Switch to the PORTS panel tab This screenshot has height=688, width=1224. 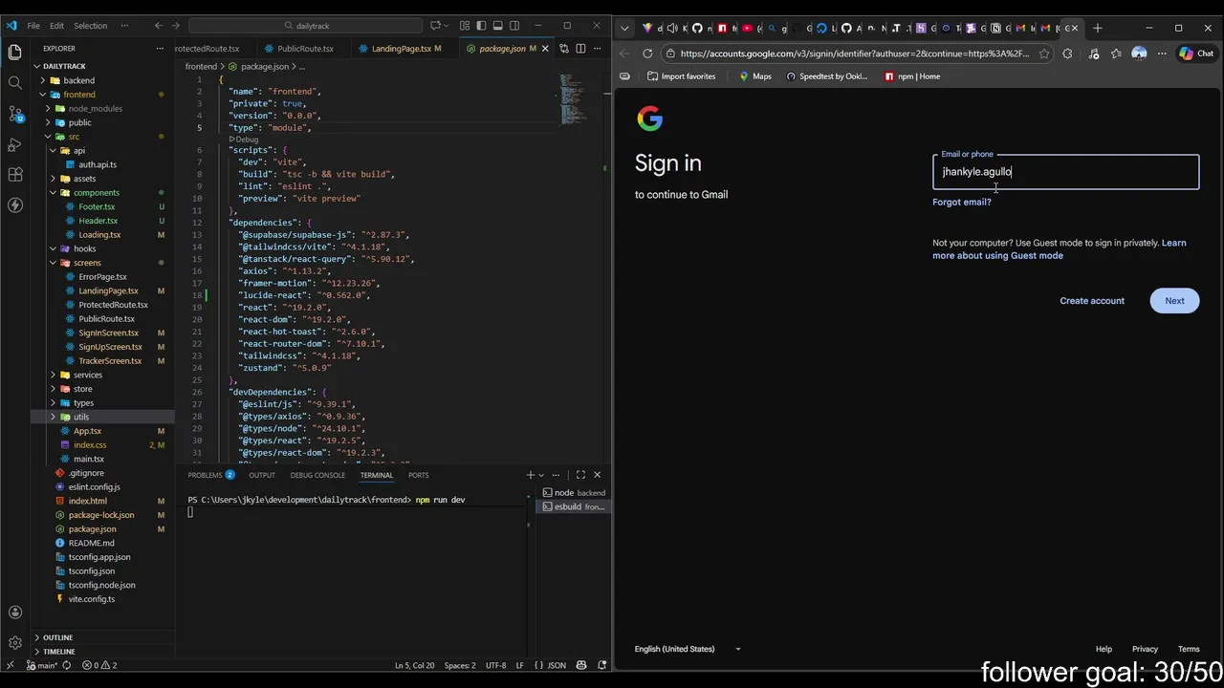pyautogui.click(x=418, y=475)
